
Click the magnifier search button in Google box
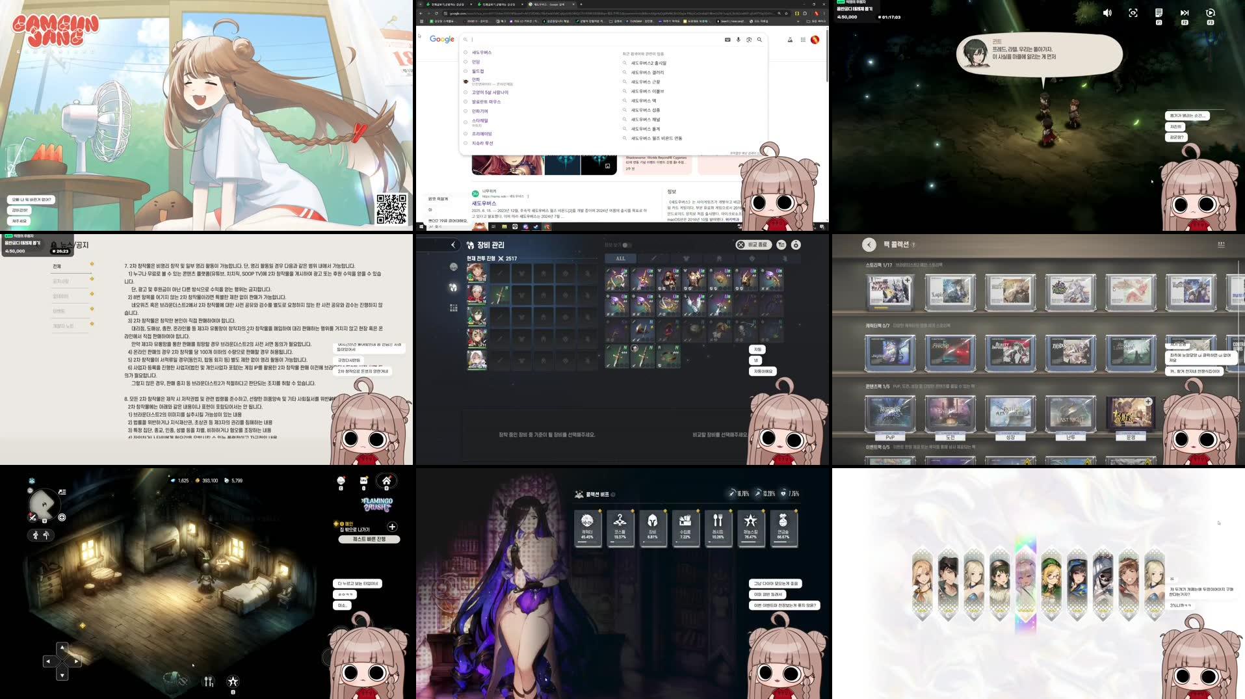[x=759, y=40]
